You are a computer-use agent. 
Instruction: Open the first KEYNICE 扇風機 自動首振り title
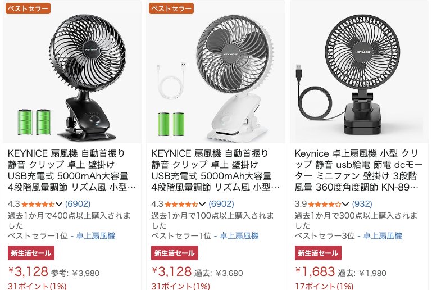72,170
